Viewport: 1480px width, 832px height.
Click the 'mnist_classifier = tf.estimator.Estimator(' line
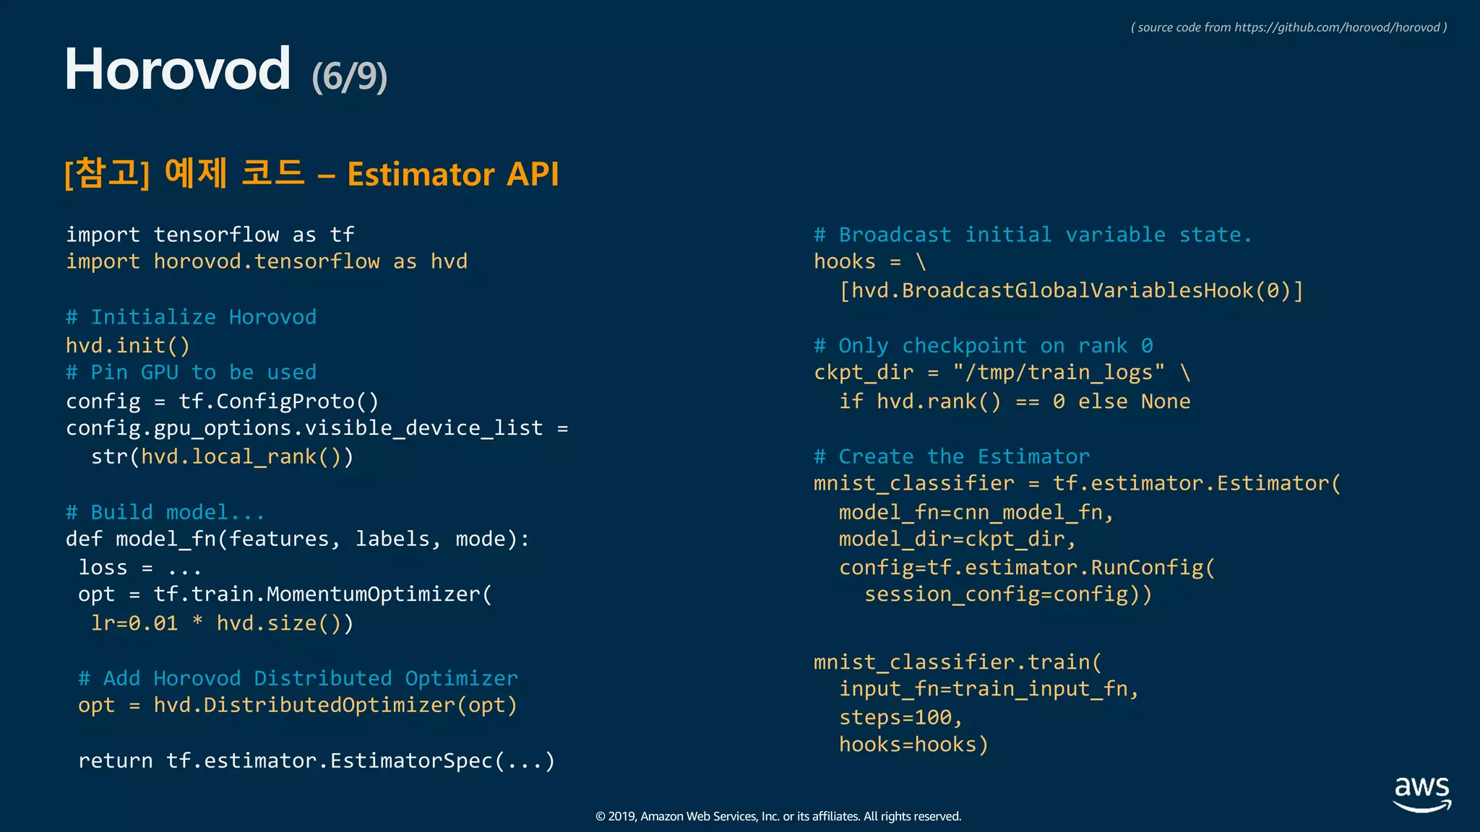click(1077, 483)
